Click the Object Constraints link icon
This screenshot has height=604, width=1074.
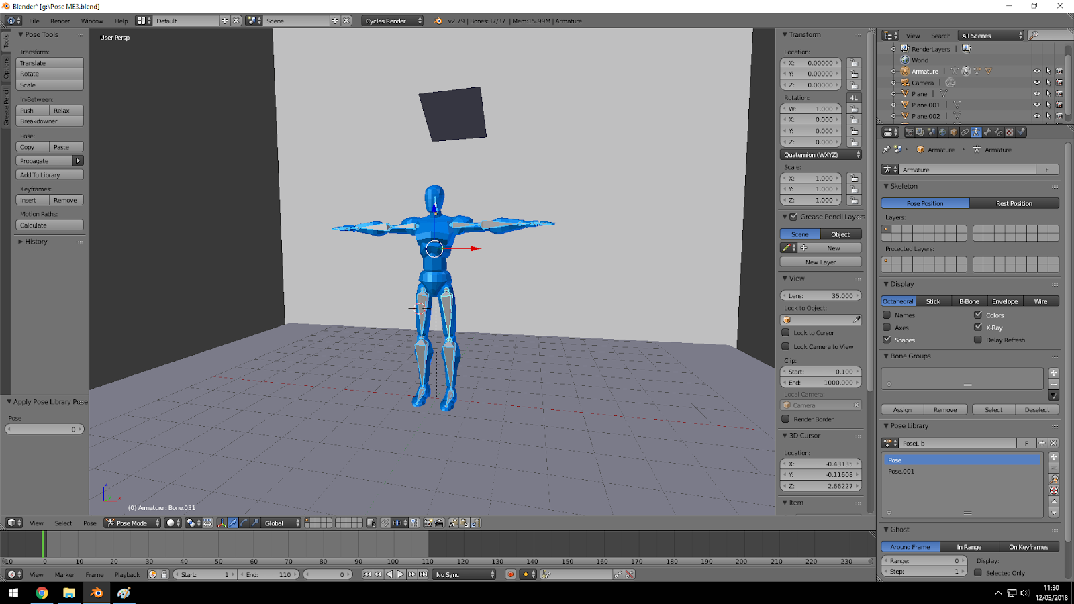[x=965, y=132]
